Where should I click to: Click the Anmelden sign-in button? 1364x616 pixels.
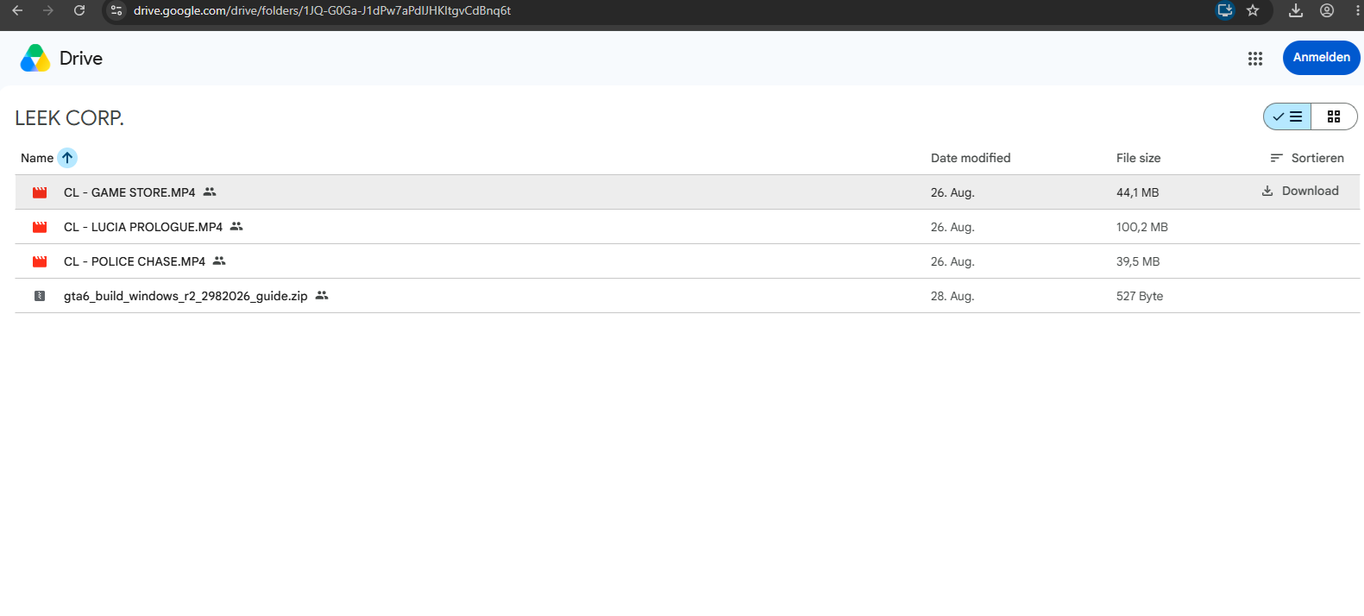1321,58
